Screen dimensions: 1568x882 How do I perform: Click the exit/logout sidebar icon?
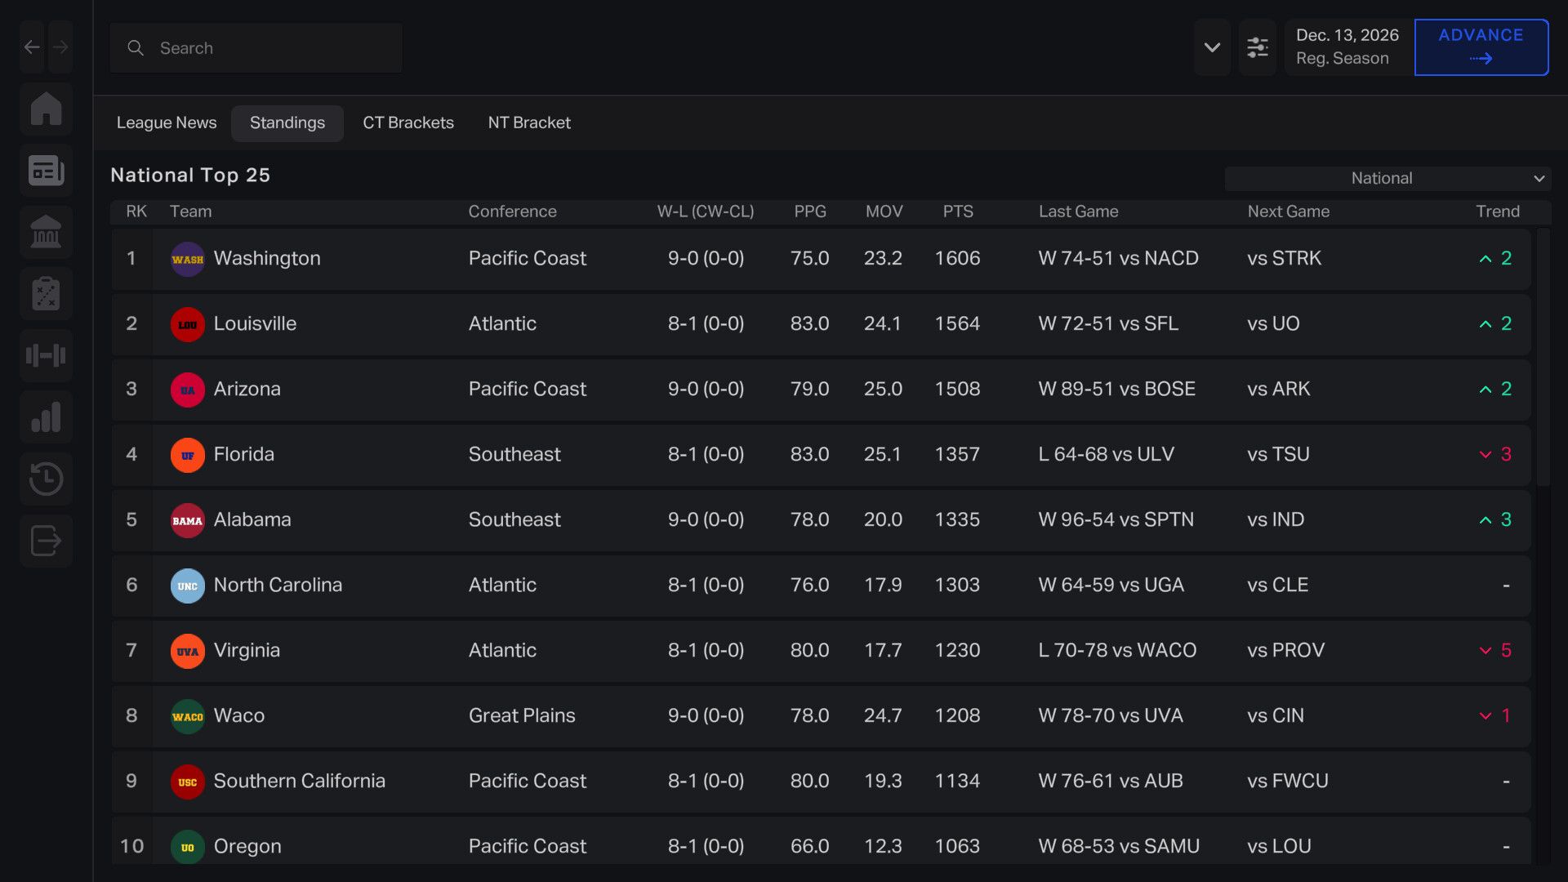point(46,541)
